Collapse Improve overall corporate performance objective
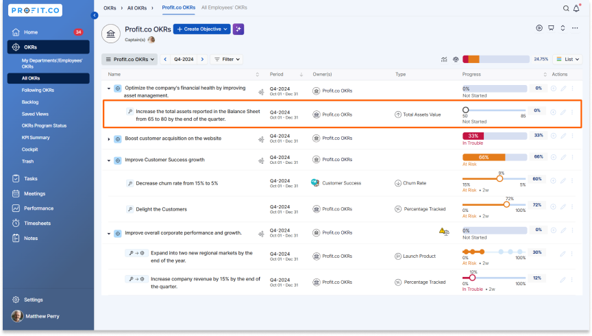Image resolution: width=592 pixels, height=336 pixels. point(109,234)
